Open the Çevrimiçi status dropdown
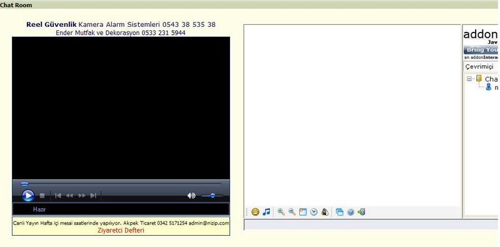 480,67
